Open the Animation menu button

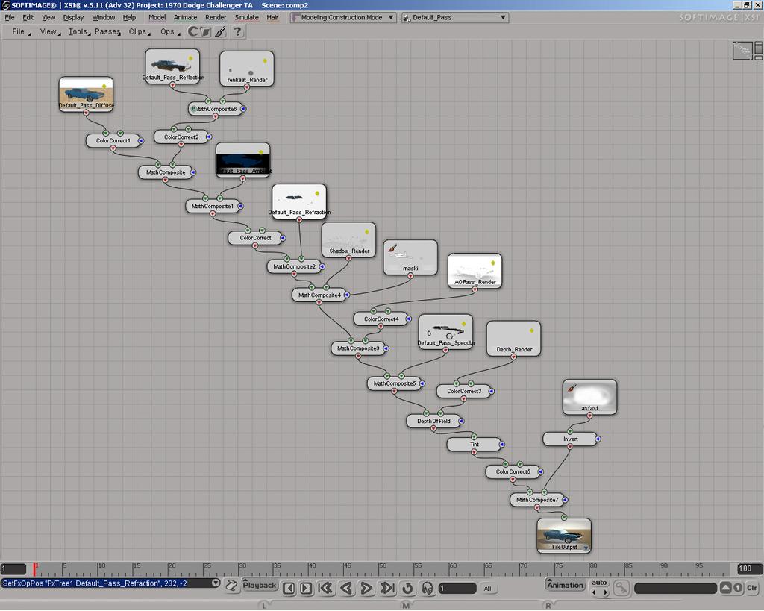565,585
